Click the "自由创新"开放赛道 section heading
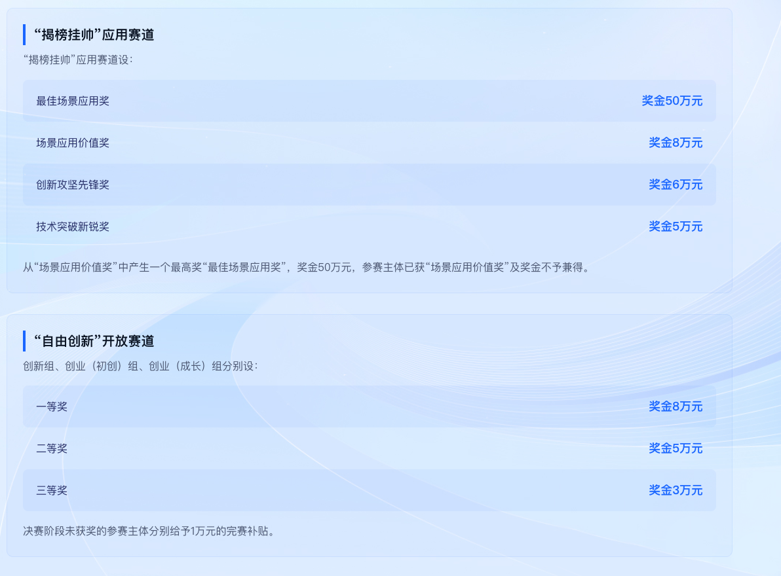Image resolution: width=781 pixels, height=576 pixels. click(94, 341)
